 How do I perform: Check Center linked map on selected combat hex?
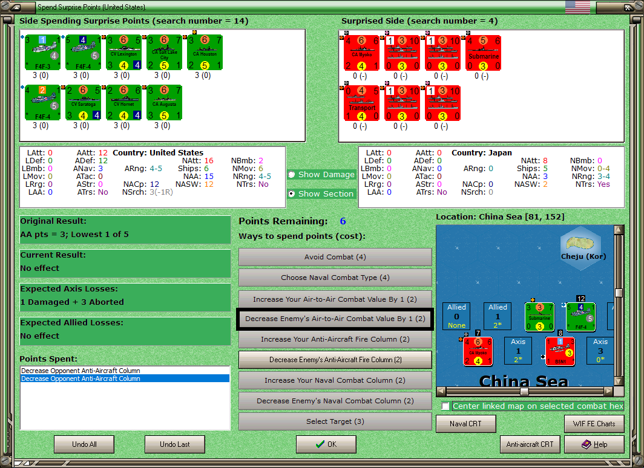(445, 406)
